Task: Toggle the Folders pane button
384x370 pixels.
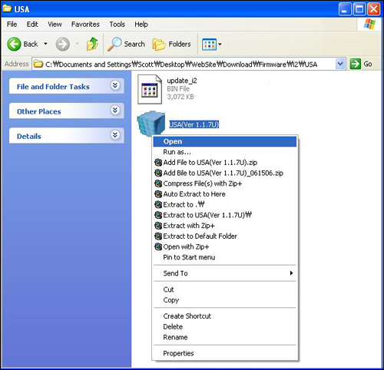Action: pos(171,44)
